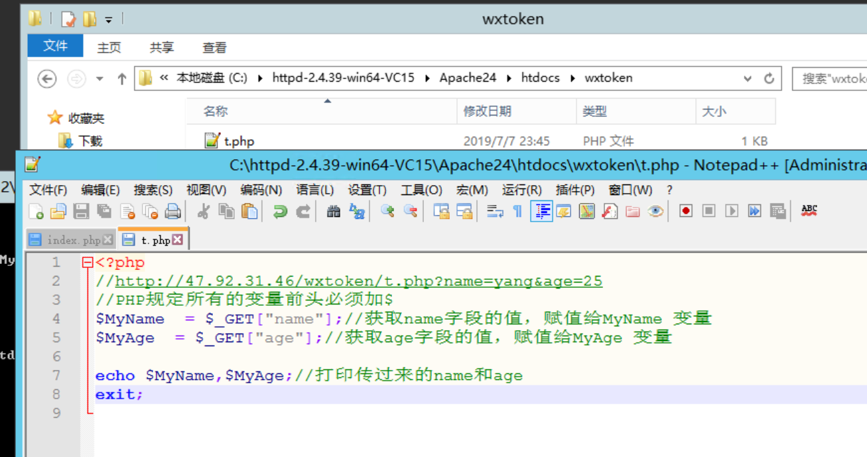
Task: Click the Print toolbar icon
Action: (173, 211)
